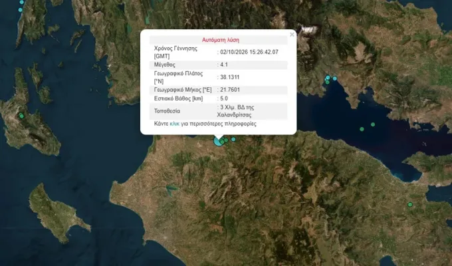Select the lone green marker in eastern Peloponnese
This screenshot has height=266, width=452.
[x=410, y=204]
